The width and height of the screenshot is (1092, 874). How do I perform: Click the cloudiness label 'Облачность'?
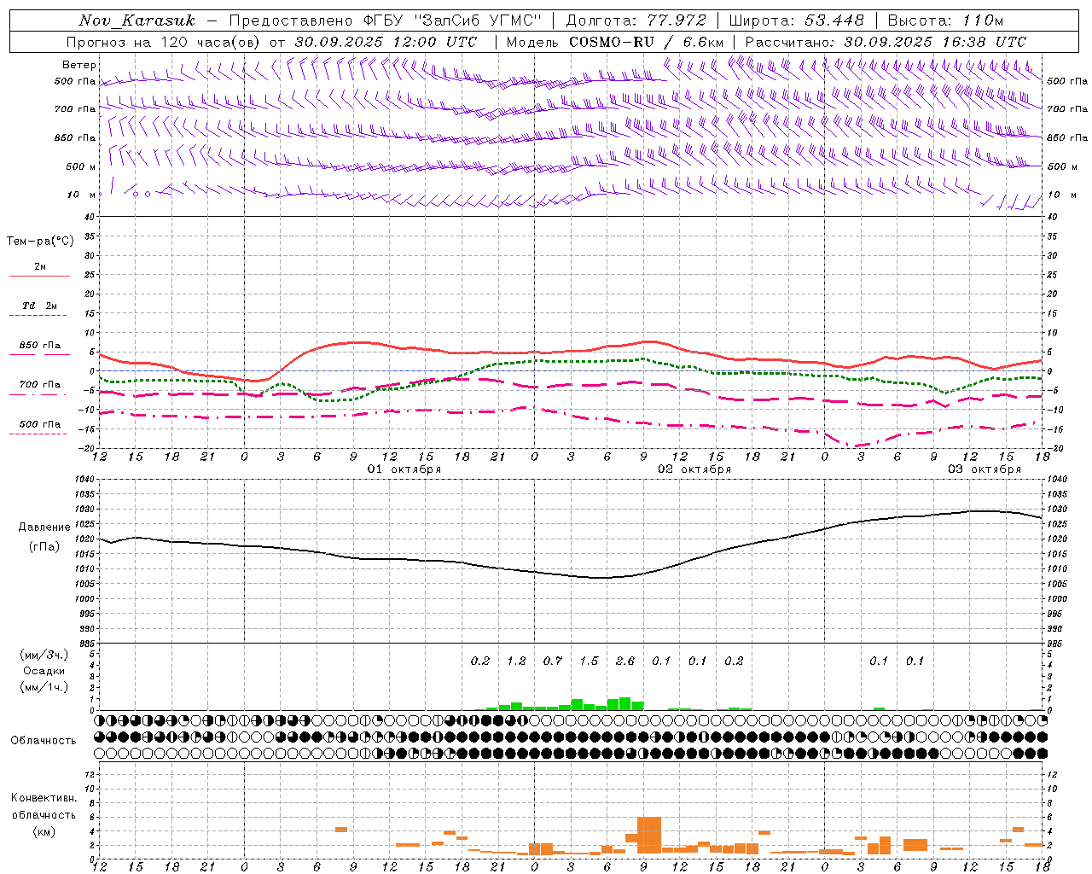click(x=44, y=741)
